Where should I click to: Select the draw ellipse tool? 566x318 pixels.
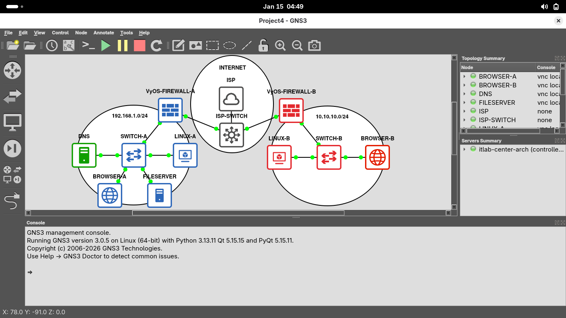click(230, 46)
